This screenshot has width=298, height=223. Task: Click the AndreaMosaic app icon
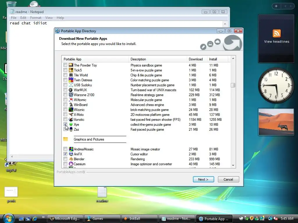coord(71,149)
